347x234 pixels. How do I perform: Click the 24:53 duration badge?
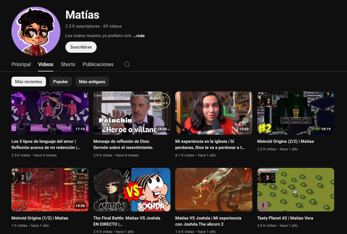pos(162,129)
